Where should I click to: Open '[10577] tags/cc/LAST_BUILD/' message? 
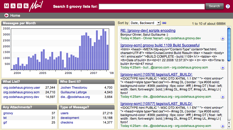tap(156, 104)
